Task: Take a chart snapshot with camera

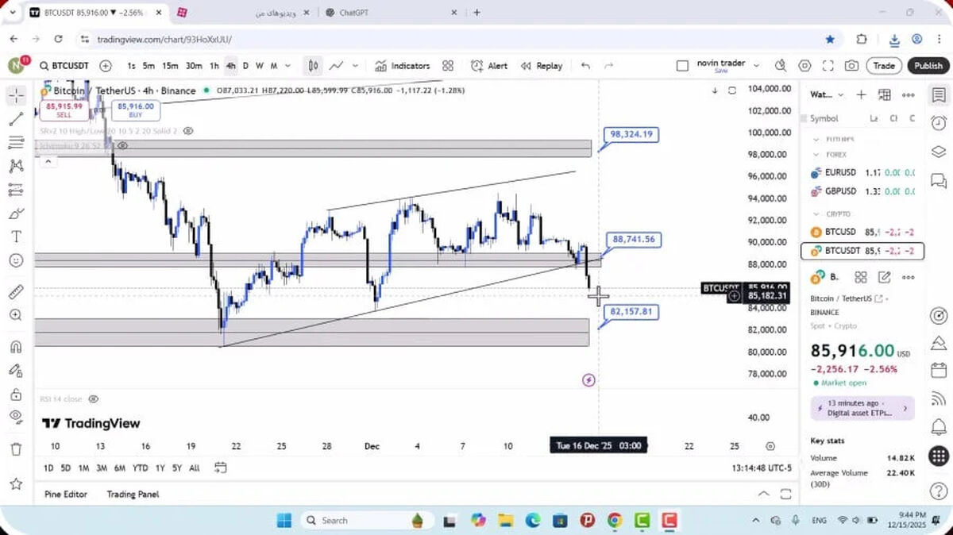Action: point(851,66)
